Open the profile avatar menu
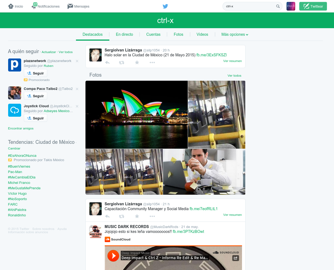This screenshot has width=334, height=270. pos(291,6)
